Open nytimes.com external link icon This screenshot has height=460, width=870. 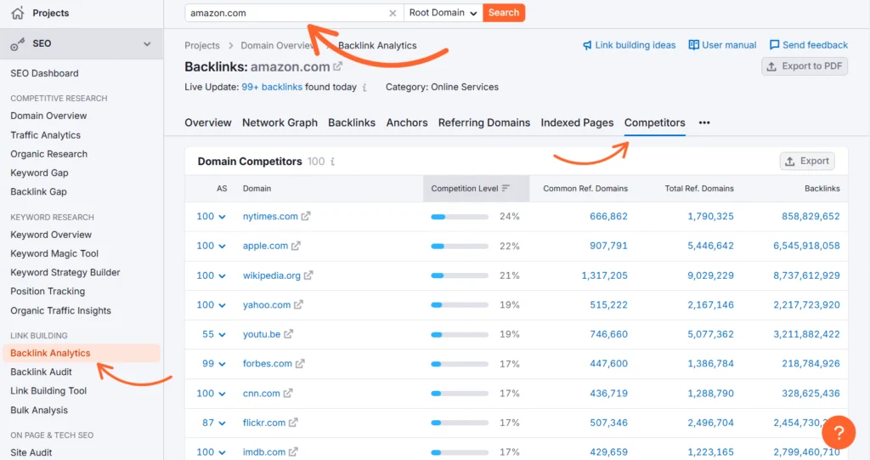306,216
